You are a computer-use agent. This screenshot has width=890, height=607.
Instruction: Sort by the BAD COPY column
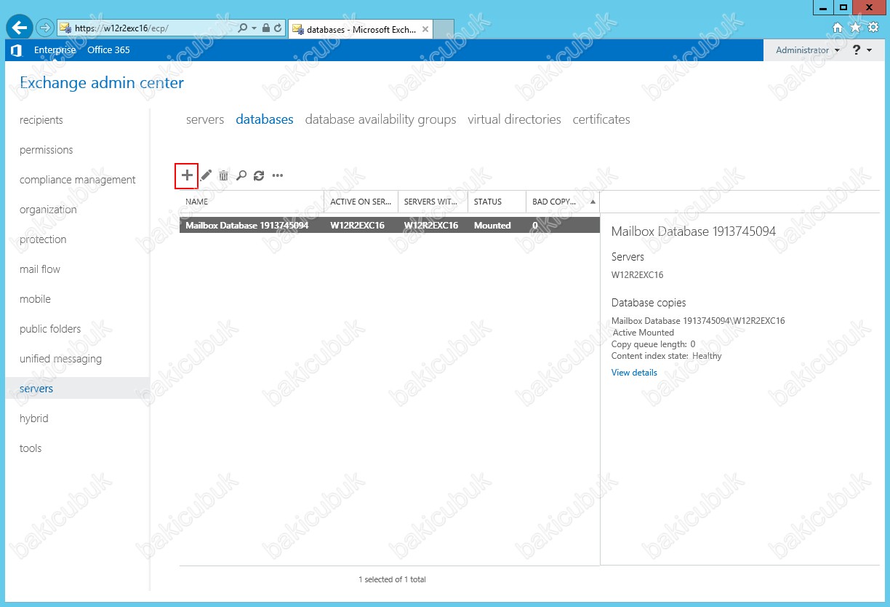coord(562,202)
